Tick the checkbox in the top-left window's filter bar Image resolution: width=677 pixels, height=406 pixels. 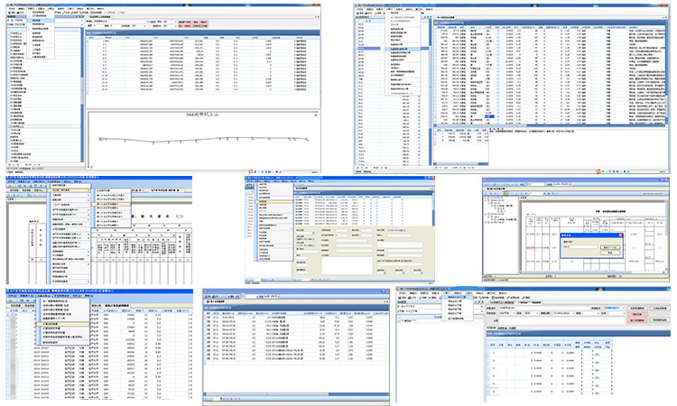(x=147, y=20)
